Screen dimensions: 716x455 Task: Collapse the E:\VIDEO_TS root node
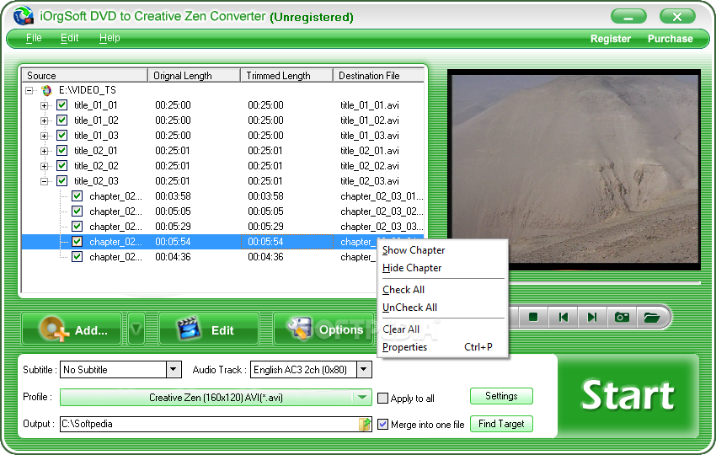[29, 90]
